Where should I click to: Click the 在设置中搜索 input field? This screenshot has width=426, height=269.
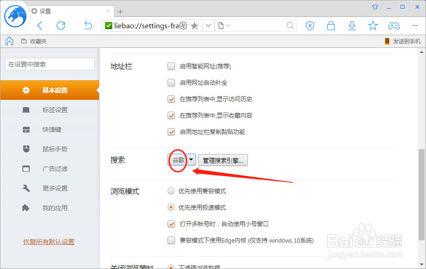pyautogui.click(x=49, y=64)
